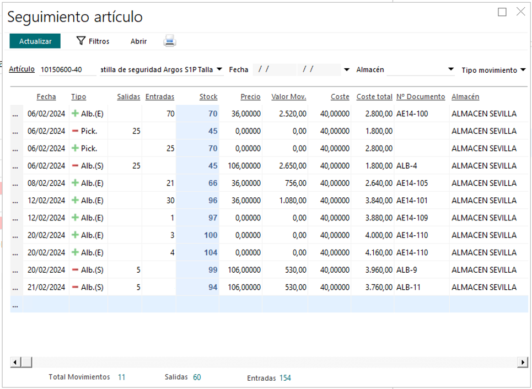This screenshot has height=389, width=532.
Task: Click the red minus icon for ALB-11 row
Action: tap(76, 287)
